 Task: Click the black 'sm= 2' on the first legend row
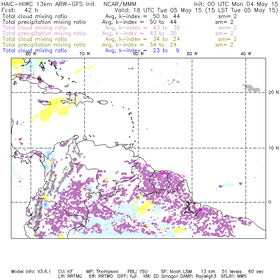(227, 16)
